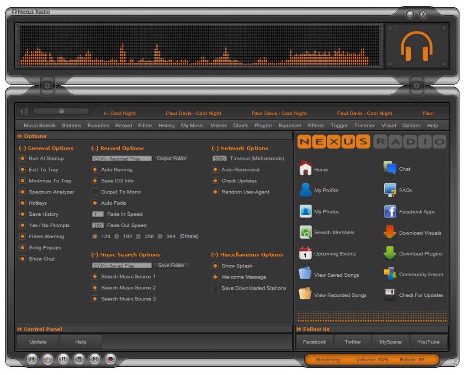Click the Fade In Speed input field
This screenshot has height=375, width=466.
click(x=98, y=214)
